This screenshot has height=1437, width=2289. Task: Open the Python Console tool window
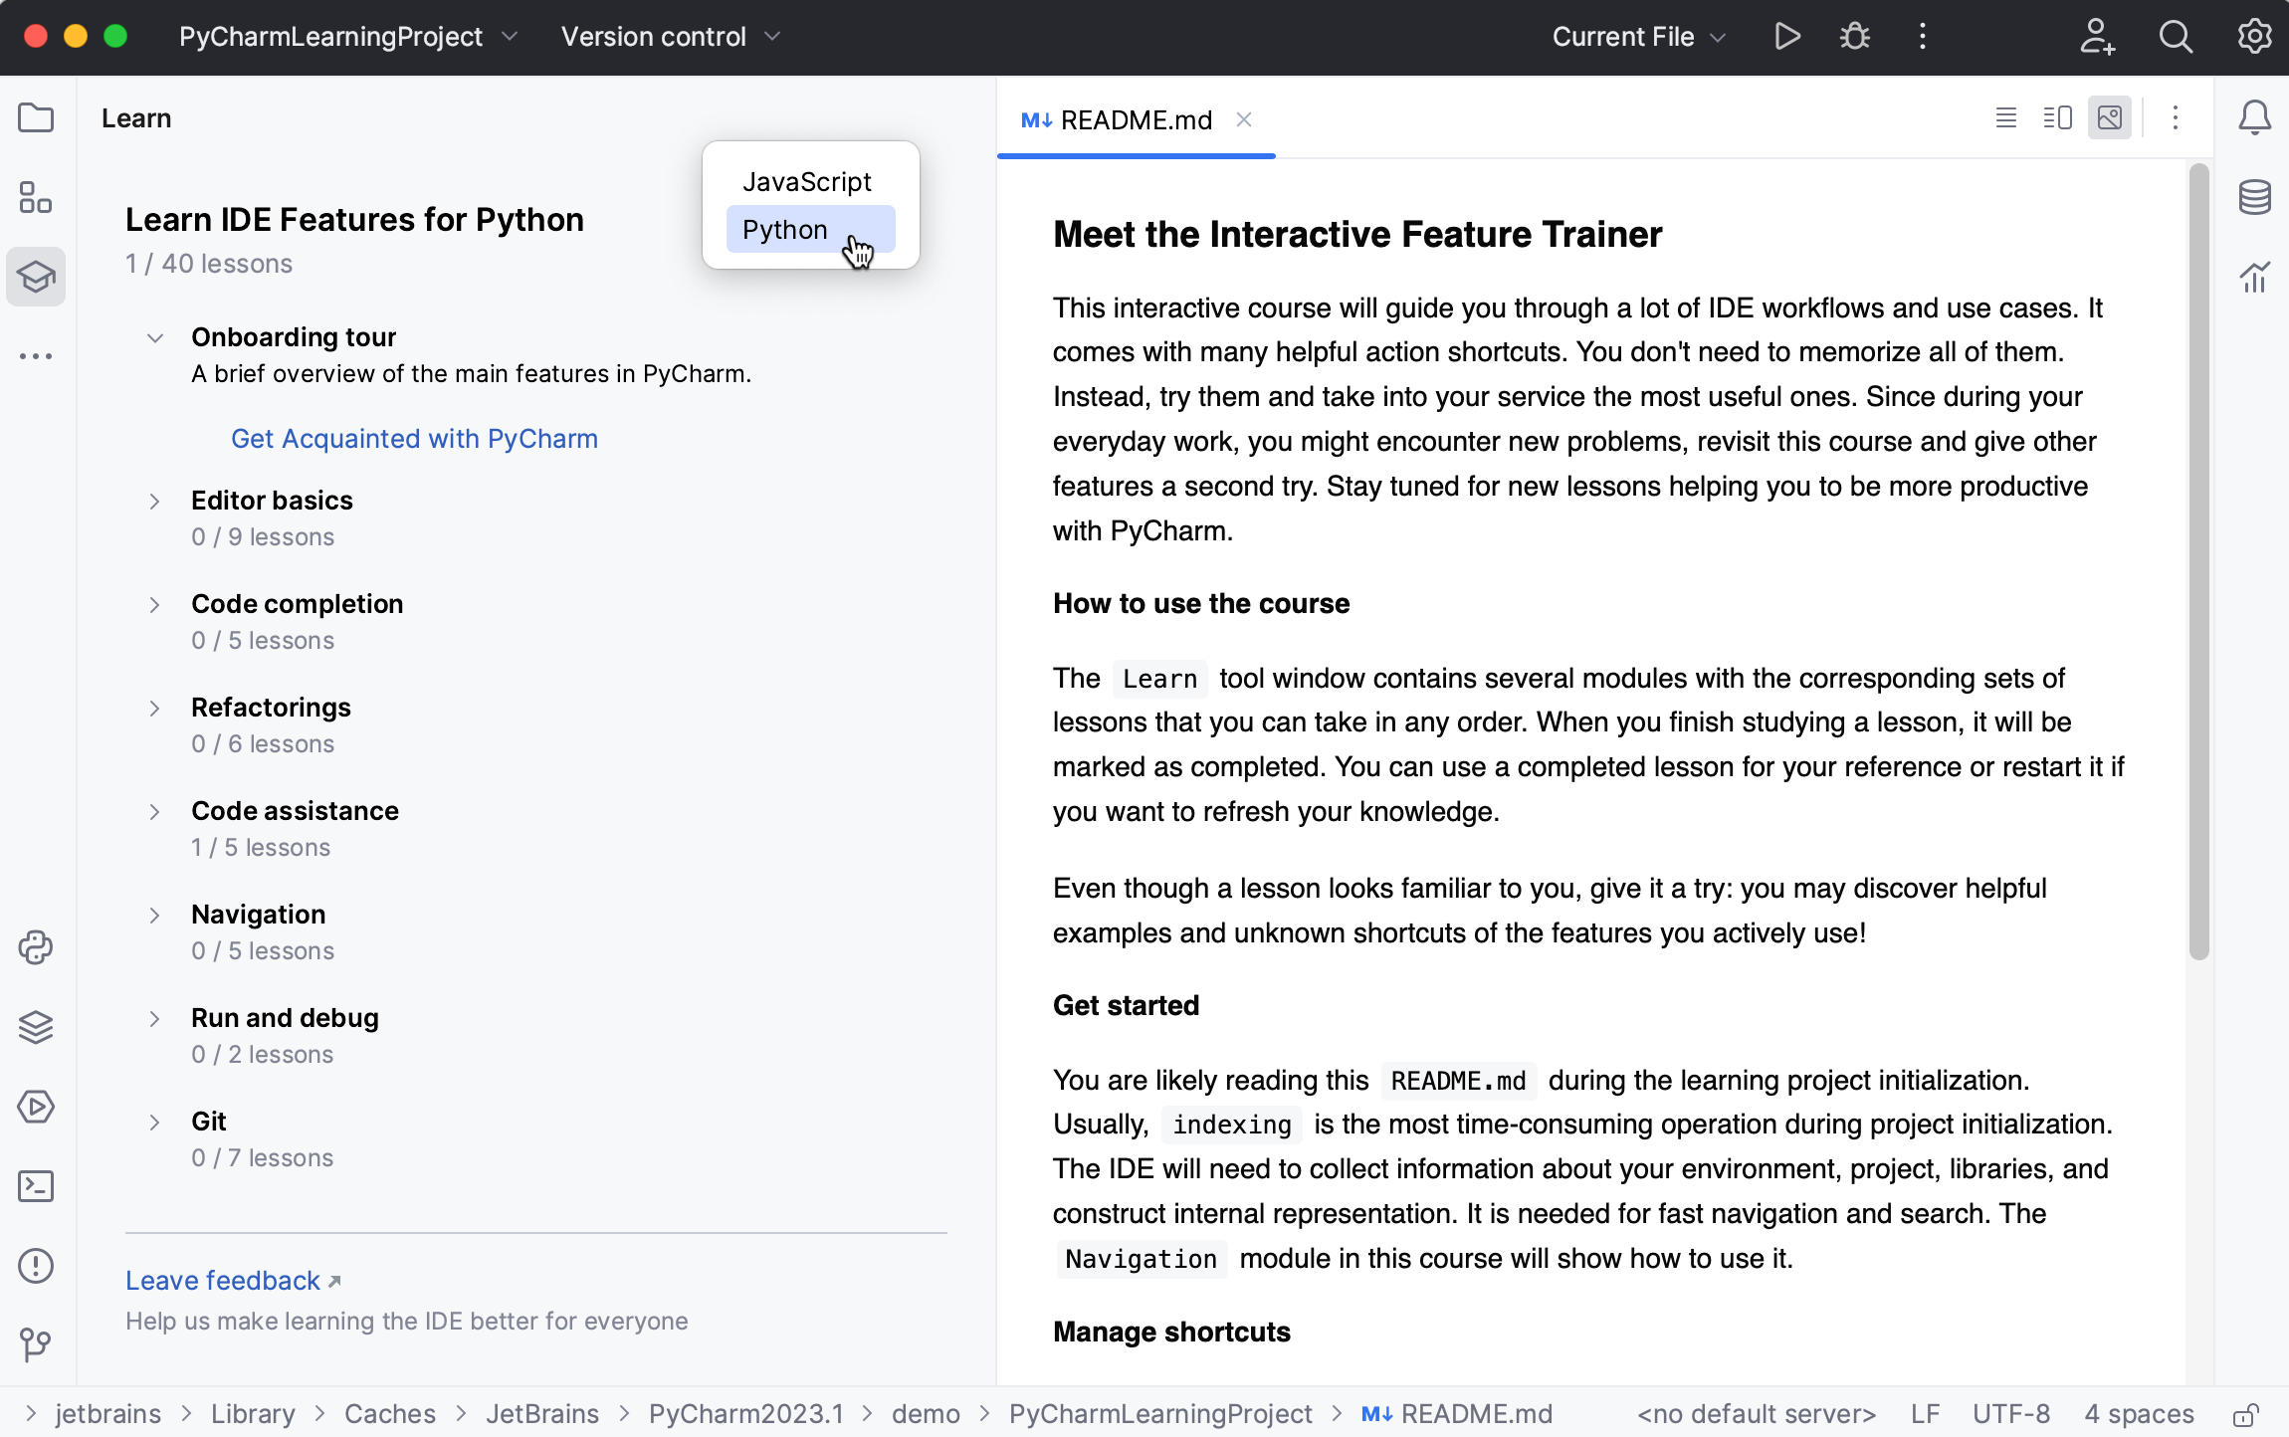coord(36,947)
